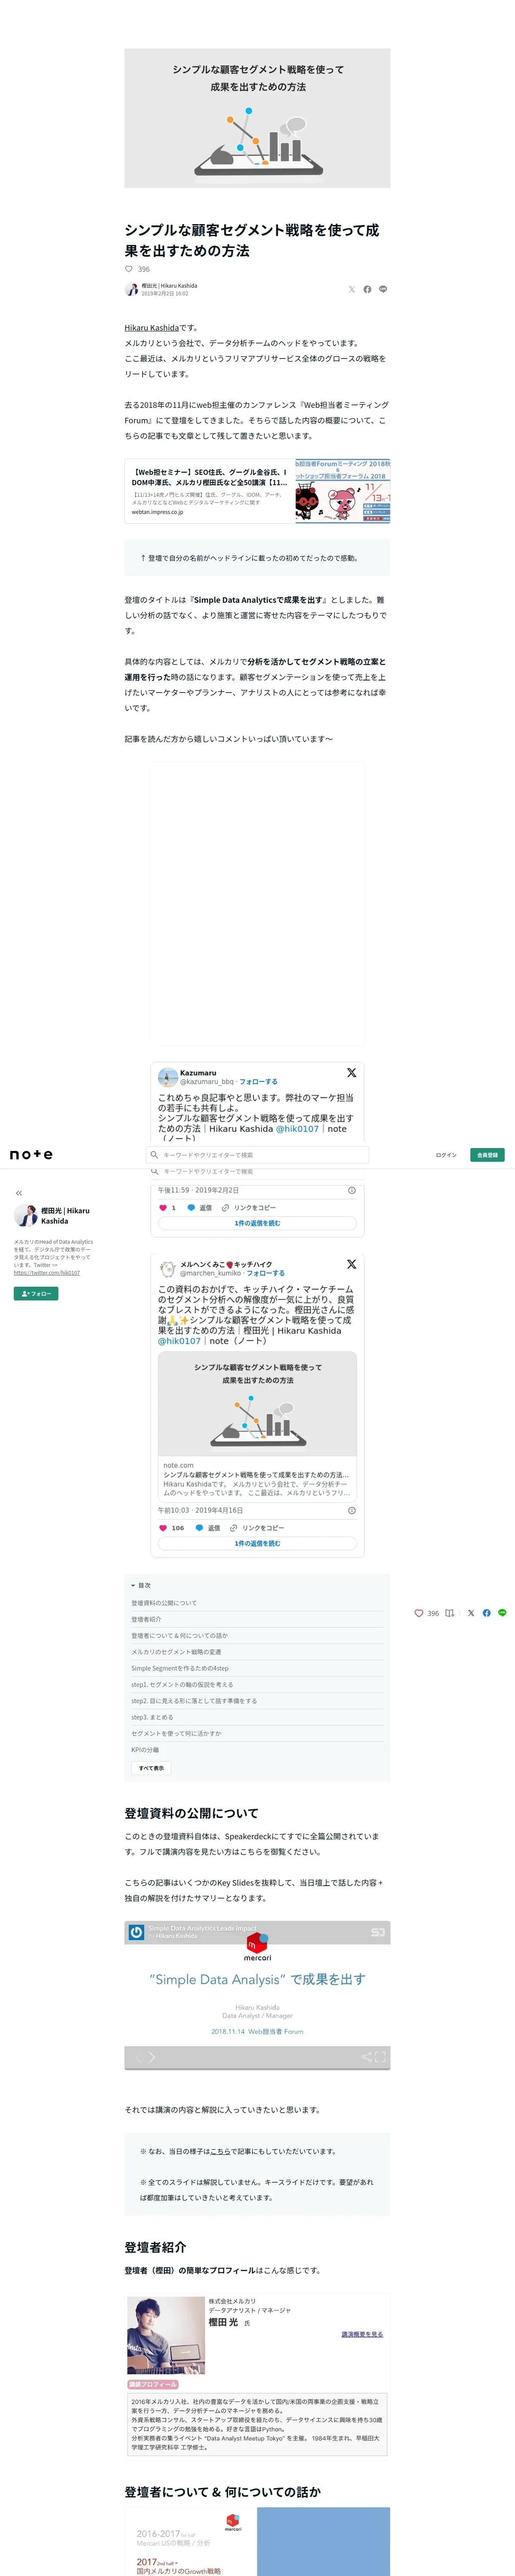Click floating bookmark magazine icon
Screen dimensions: 515x2576
tap(450, 1613)
